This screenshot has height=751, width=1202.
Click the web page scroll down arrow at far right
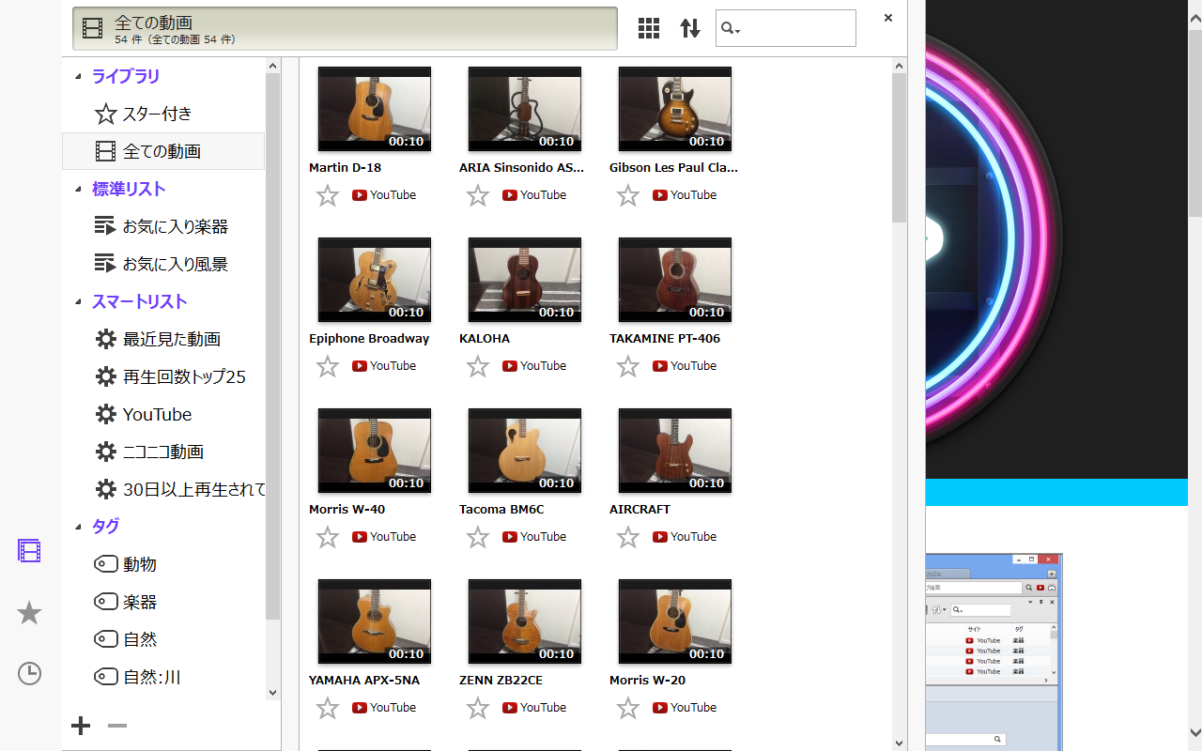coord(1195,732)
